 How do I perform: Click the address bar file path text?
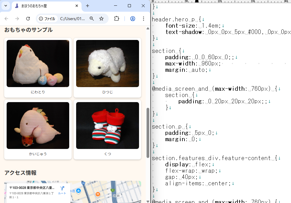click(x=72, y=19)
